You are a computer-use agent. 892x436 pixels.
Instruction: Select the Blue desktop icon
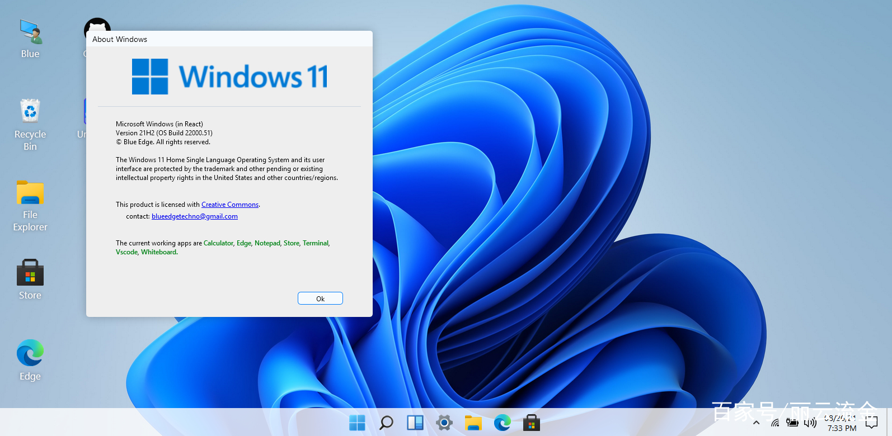[30, 39]
